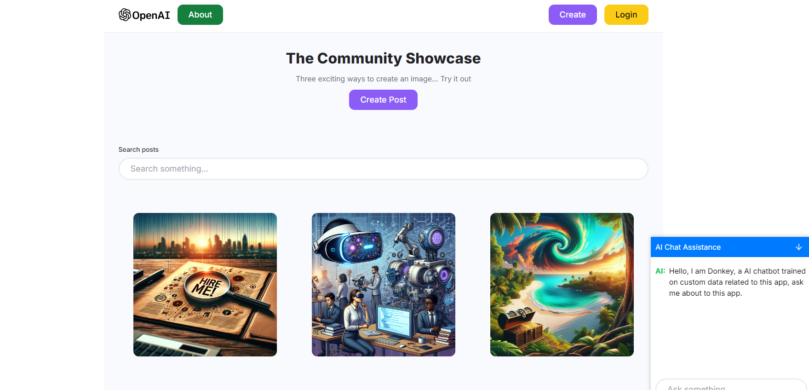This screenshot has width=809, height=390.
Task: Open the Login page
Action: point(626,15)
